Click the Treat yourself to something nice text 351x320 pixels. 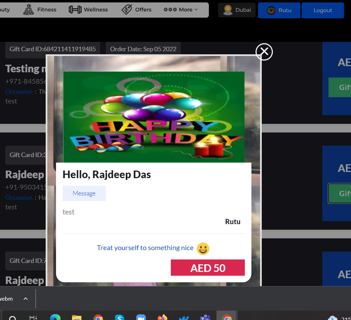tap(145, 248)
